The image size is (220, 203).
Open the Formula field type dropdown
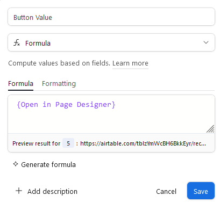[x=111, y=42]
